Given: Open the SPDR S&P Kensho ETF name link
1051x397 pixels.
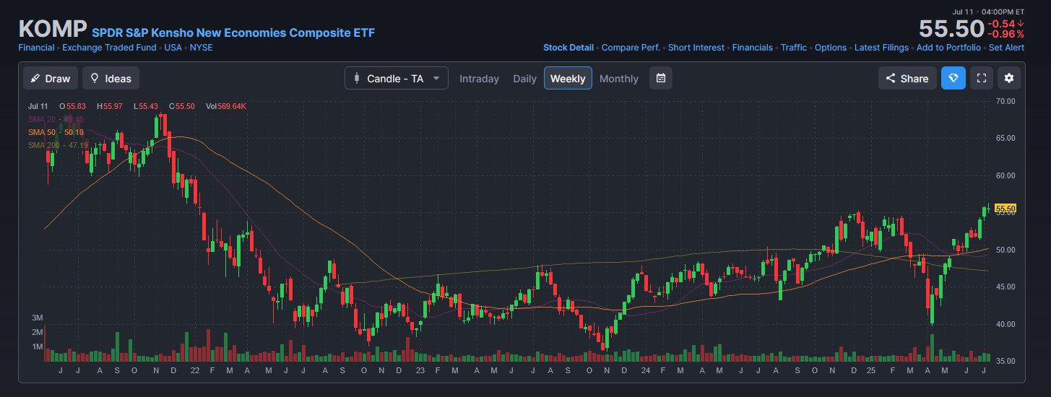Looking at the screenshot, I should click(233, 32).
